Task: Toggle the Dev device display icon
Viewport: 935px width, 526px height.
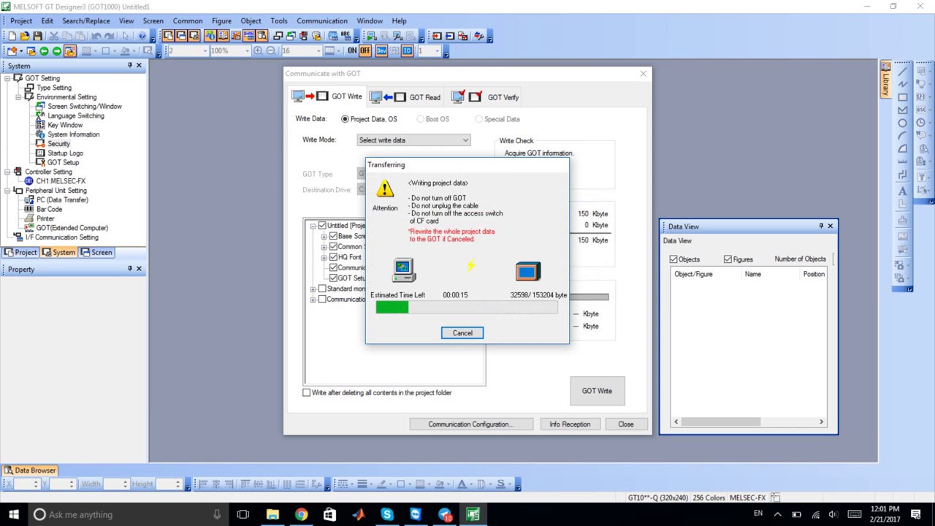Action: tap(381, 51)
